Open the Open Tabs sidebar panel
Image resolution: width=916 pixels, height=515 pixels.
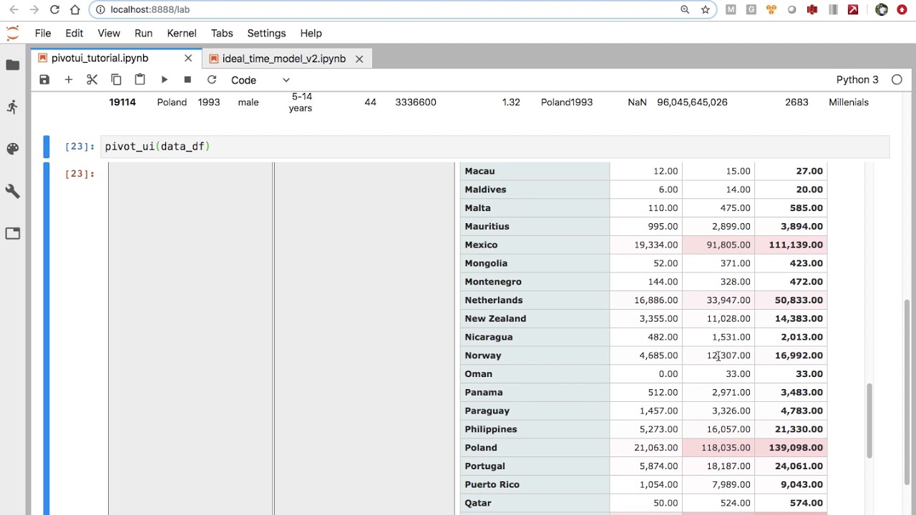[13, 233]
